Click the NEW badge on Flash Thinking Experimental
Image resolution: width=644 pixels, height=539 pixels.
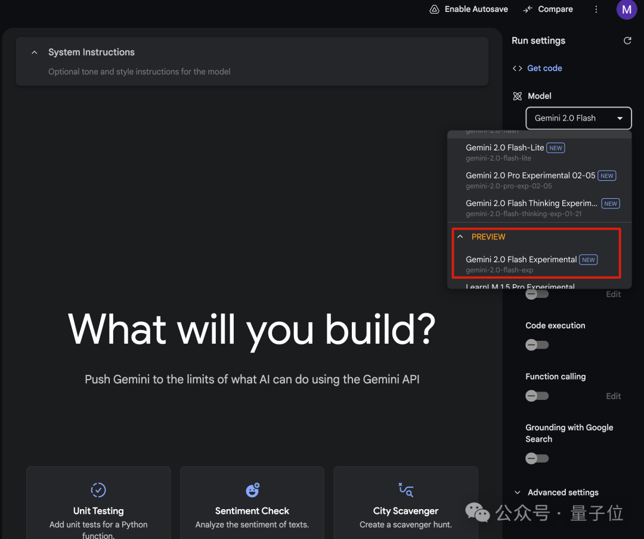point(611,204)
